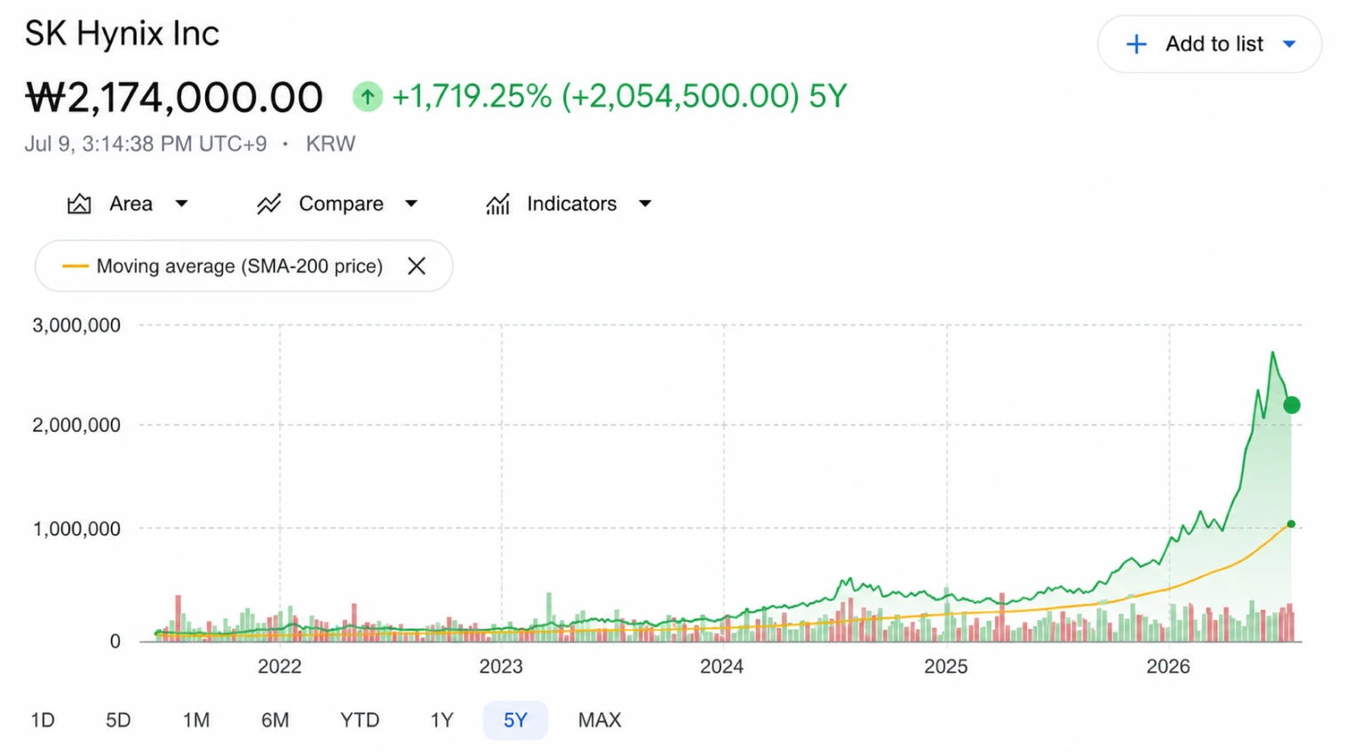
Task: Click the Indicators label
Action: pos(571,204)
